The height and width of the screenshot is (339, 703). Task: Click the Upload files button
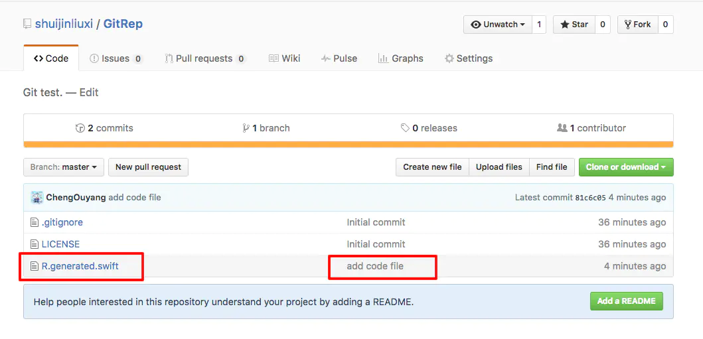[499, 167]
